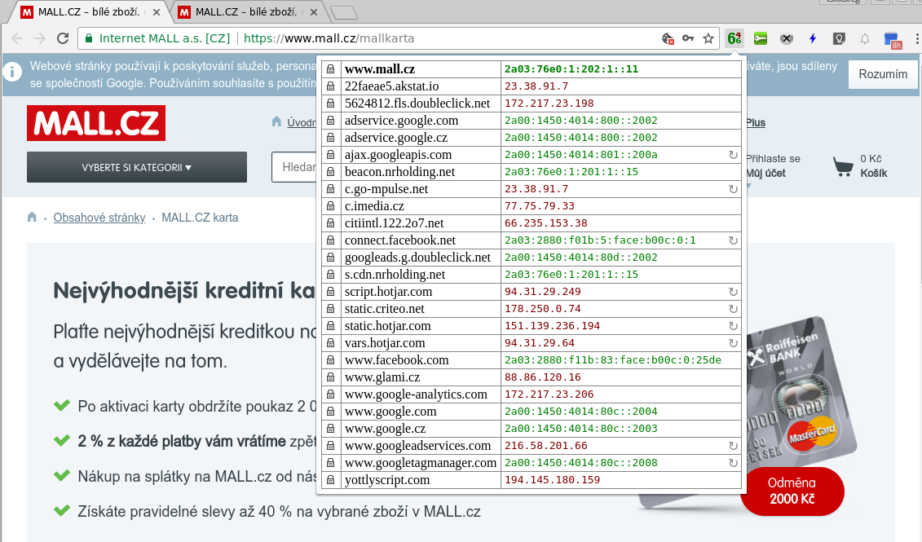Select the www.facebook.com domain entry

396,360
